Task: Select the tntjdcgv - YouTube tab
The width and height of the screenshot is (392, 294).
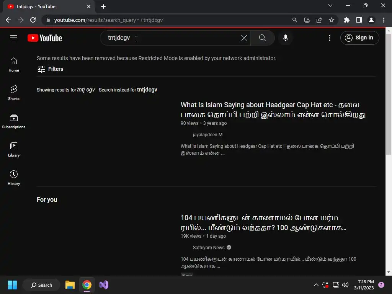Action: (x=49, y=7)
